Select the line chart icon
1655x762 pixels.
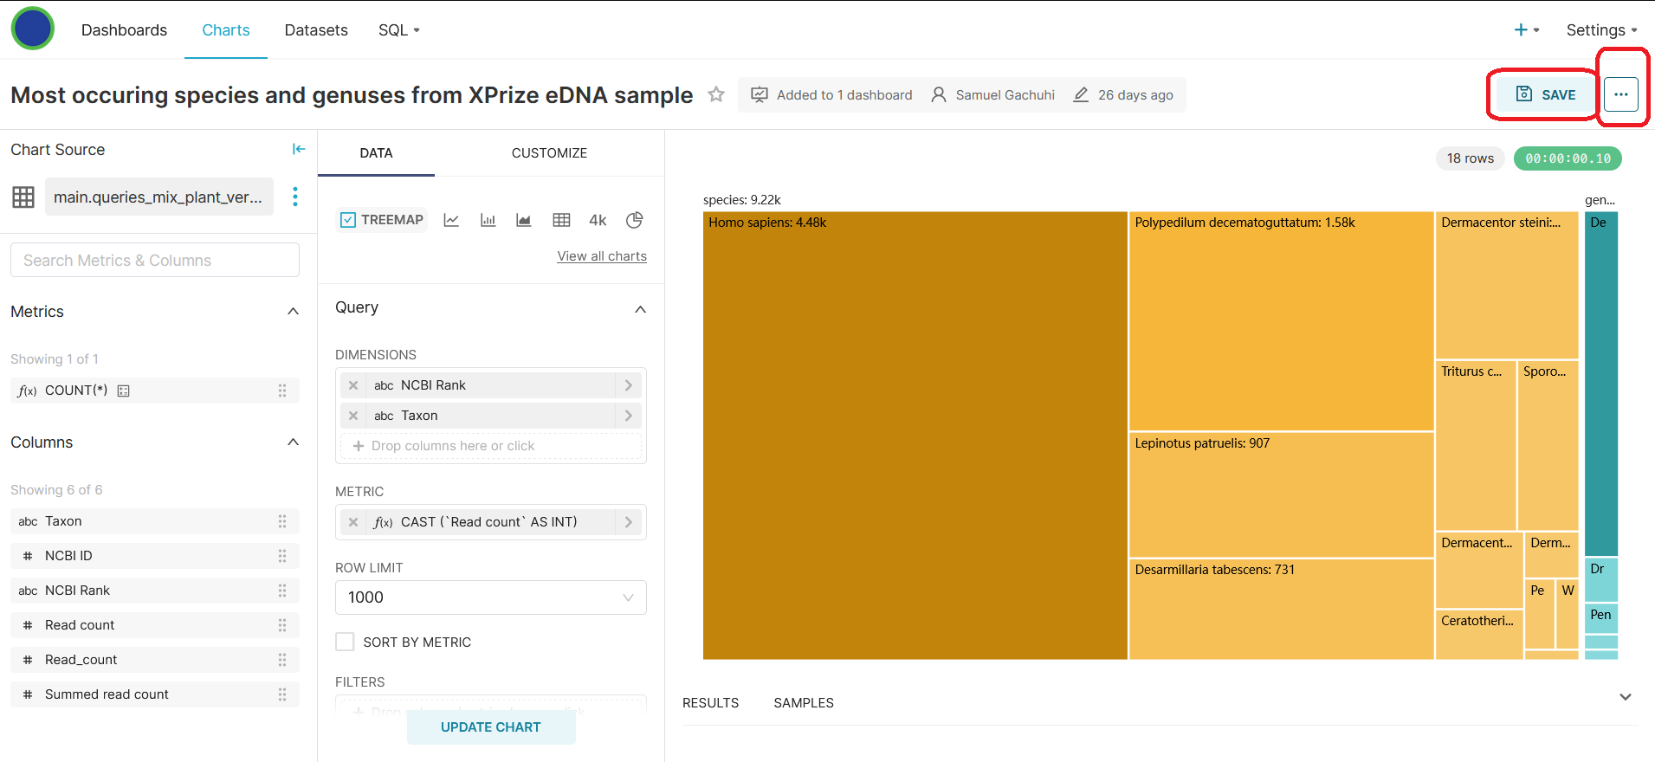[x=451, y=220]
